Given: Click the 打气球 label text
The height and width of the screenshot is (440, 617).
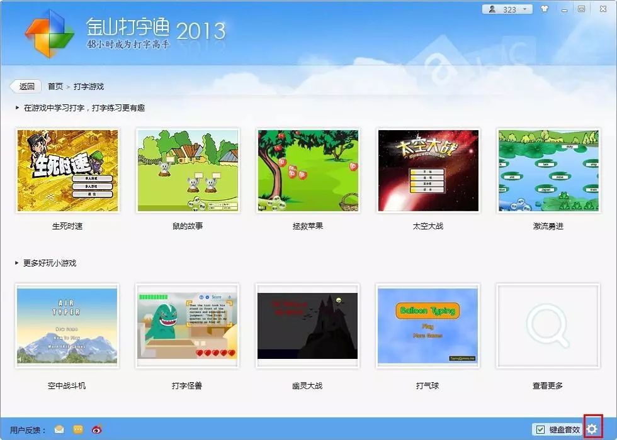Looking at the screenshot, I should (x=427, y=386).
